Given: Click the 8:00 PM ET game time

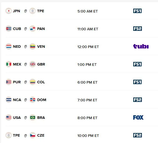Looking at the screenshot, I should point(87,118).
